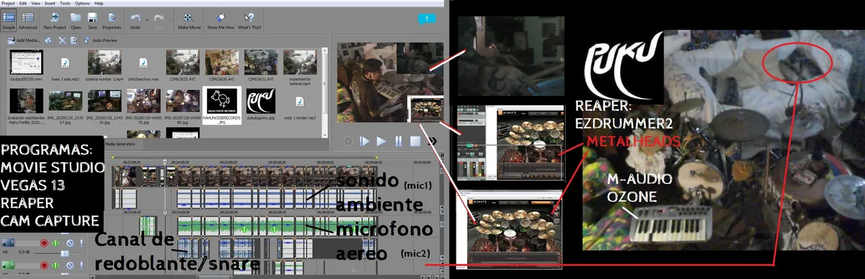The width and height of the screenshot is (865, 279).
Task: Expand more transport buttons with double chevron
Action: pyautogui.click(x=432, y=141)
